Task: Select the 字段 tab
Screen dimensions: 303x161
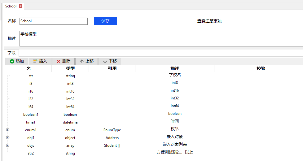Action: click(x=11, y=53)
